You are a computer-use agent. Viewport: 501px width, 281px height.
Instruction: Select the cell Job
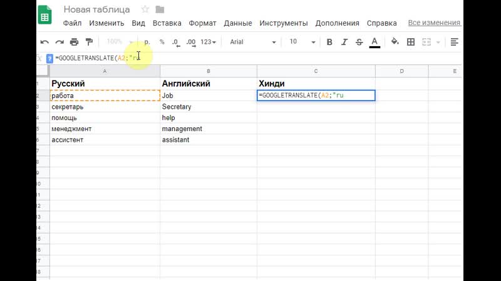209,96
